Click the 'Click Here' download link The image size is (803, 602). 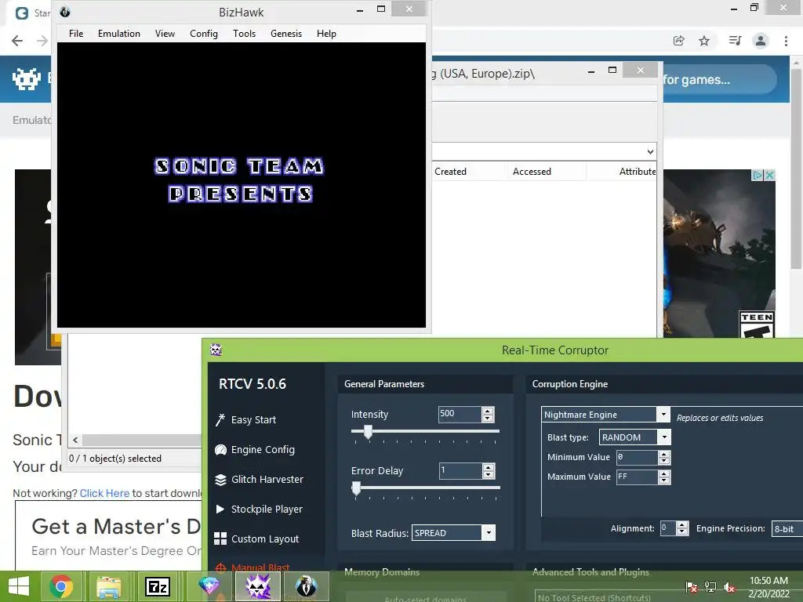tap(104, 493)
